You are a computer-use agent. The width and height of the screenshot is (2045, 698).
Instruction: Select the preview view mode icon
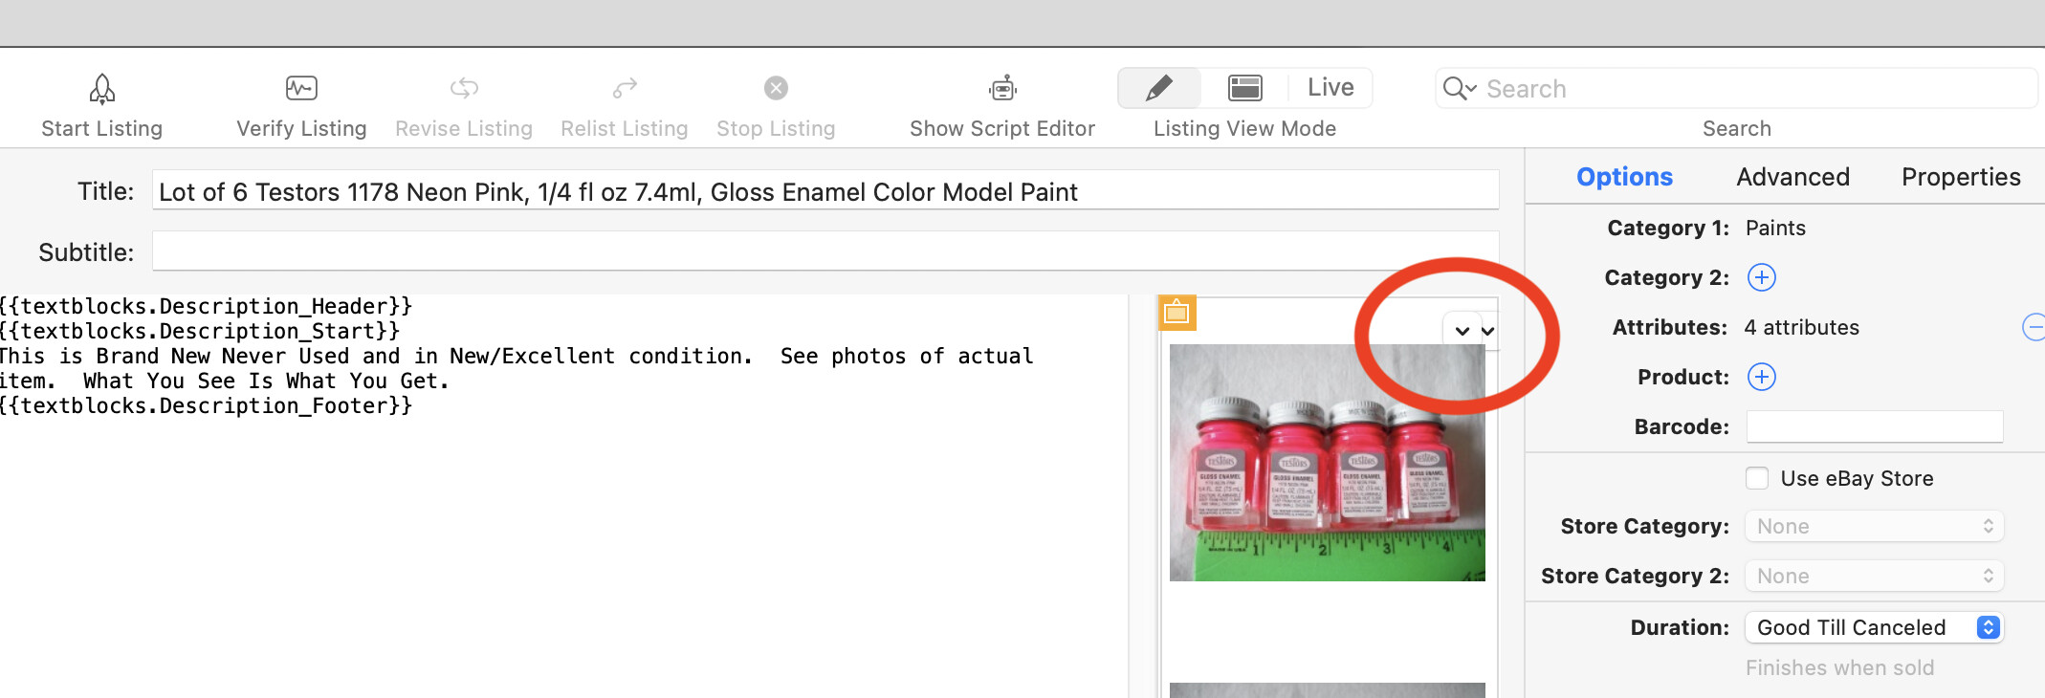tap(1244, 88)
